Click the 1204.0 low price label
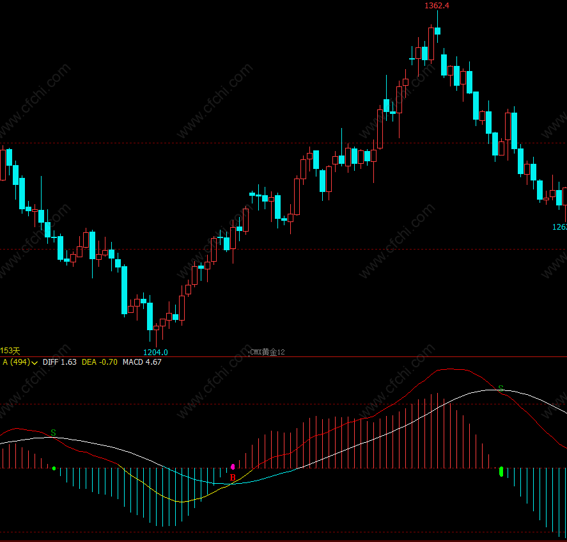 155,353
